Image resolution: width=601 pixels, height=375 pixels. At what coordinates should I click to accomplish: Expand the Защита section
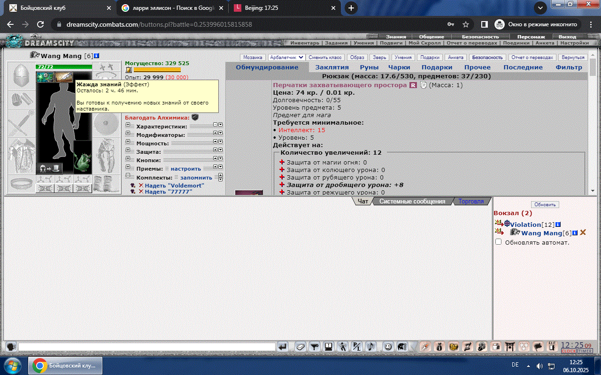click(128, 152)
